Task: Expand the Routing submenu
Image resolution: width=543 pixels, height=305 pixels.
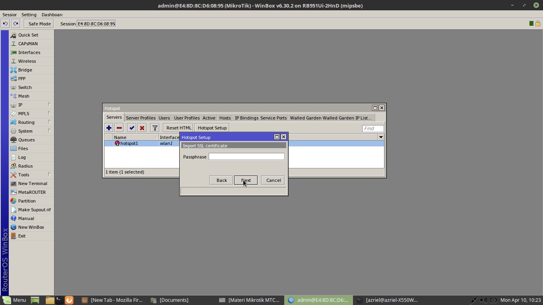Action: coord(31,122)
